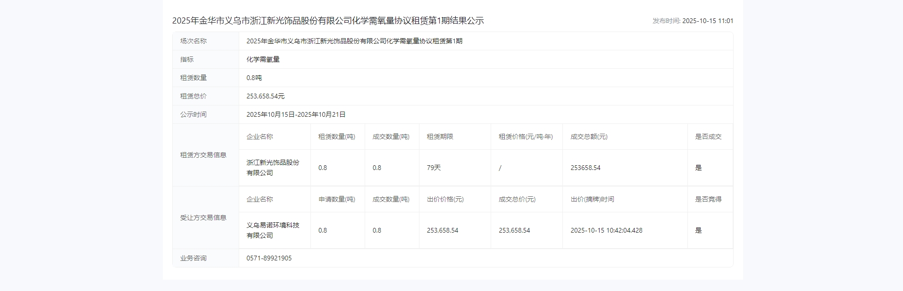Click the 253,658.54元 total rental price

265,96
